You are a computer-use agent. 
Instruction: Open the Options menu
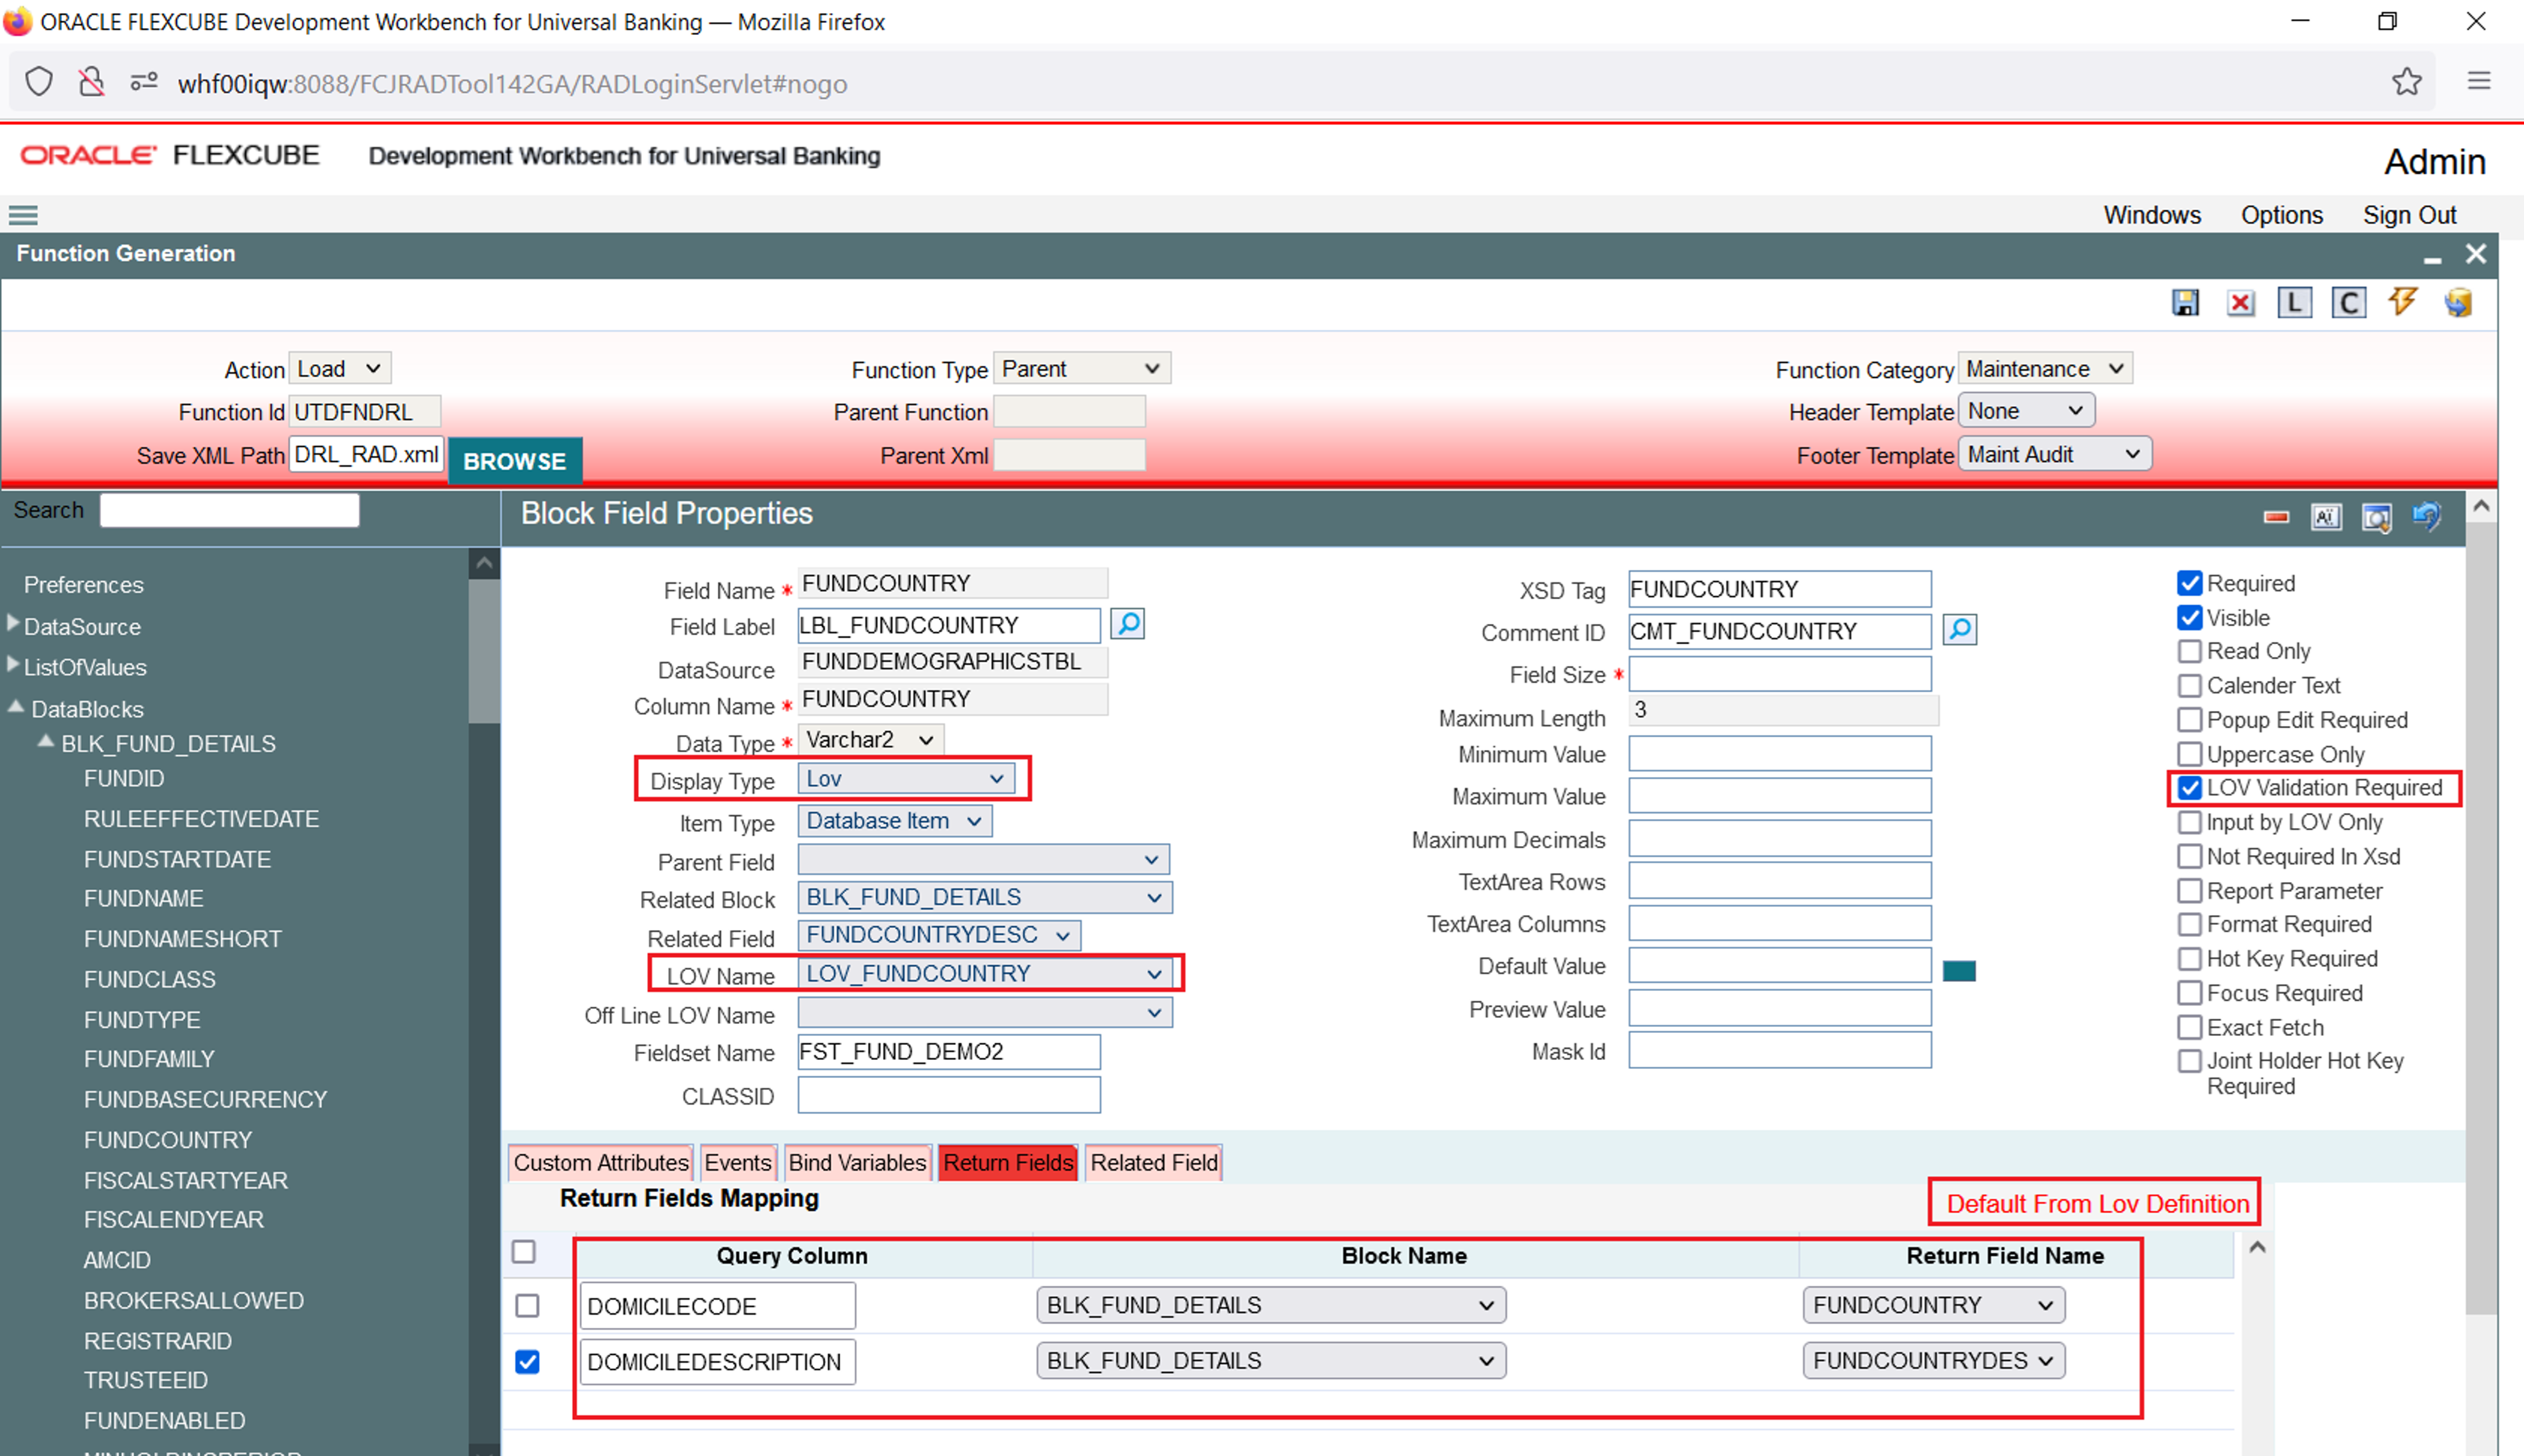click(x=2281, y=215)
